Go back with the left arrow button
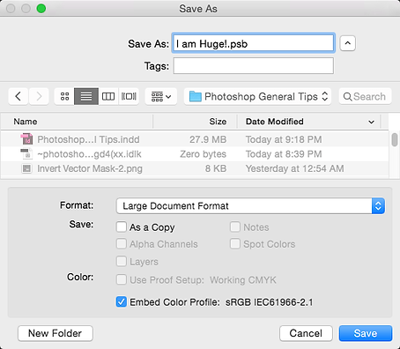Screen dimensions: 400x349 pos(19,96)
